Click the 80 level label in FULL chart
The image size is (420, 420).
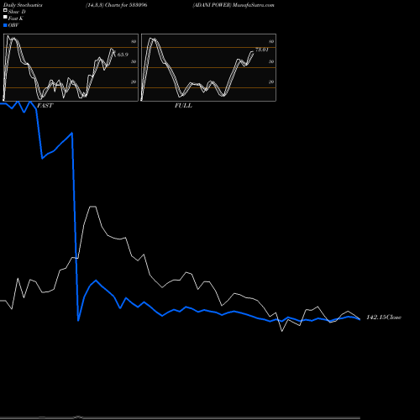tap(271, 41)
